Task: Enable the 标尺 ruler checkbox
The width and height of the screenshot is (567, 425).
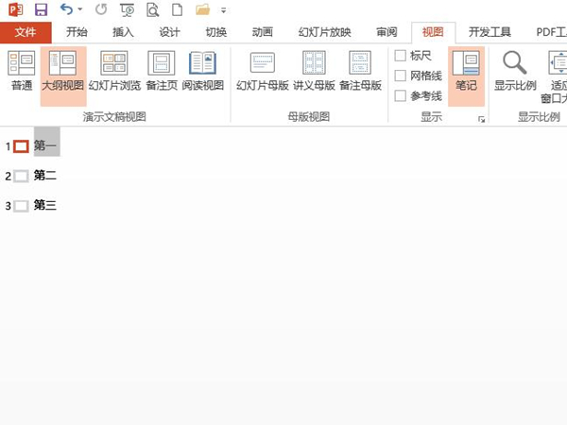Action: [x=401, y=56]
